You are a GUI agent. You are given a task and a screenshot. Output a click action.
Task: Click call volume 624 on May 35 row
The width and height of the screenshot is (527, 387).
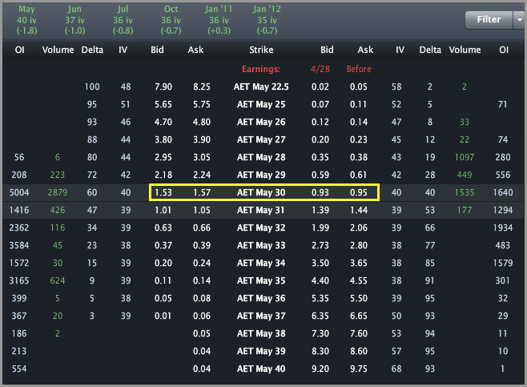tap(58, 280)
